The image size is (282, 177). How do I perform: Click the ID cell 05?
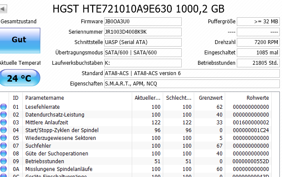pos(16,138)
